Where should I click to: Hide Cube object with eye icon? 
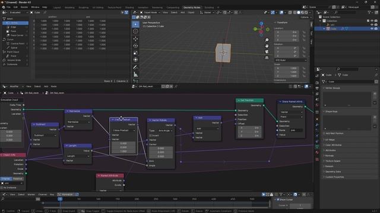[x=372, y=29]
